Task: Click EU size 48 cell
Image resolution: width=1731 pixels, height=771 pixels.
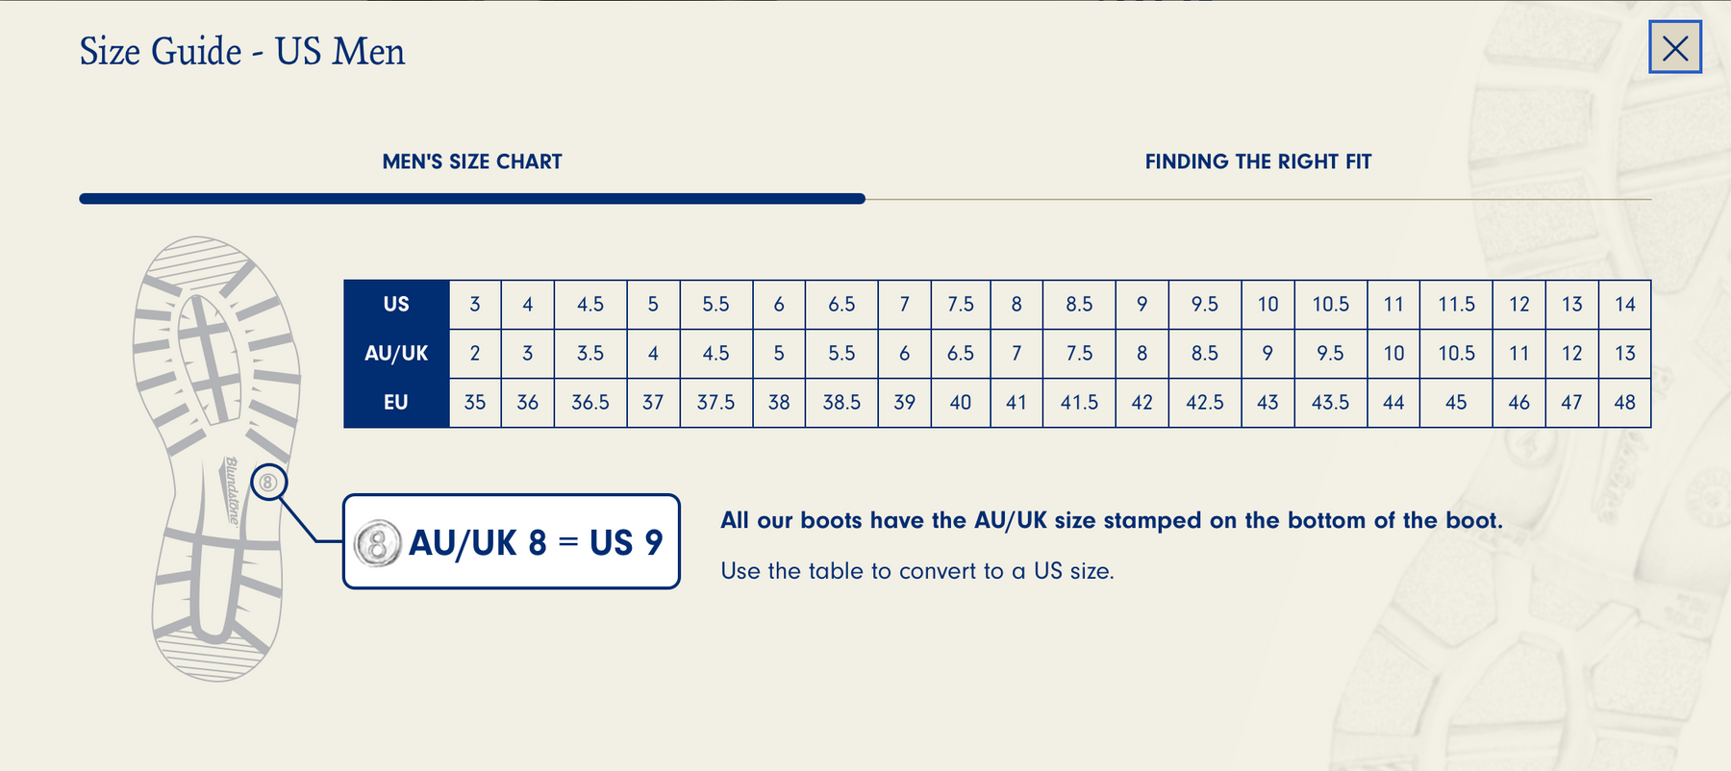Action: 1624,403
